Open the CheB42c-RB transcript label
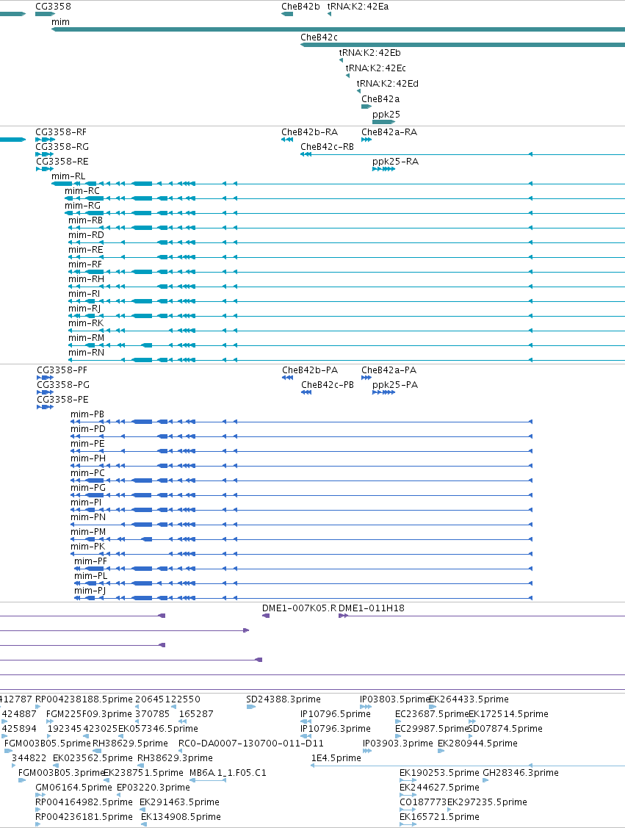 coord(327,147)
